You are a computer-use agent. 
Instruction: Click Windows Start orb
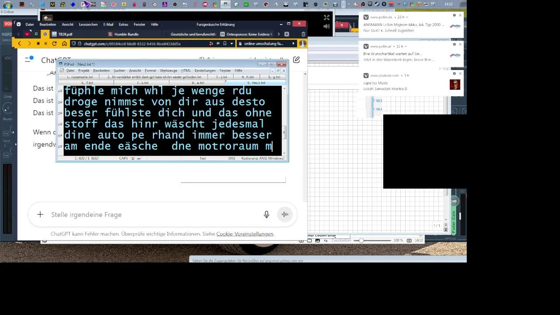(x=8, y=5)
